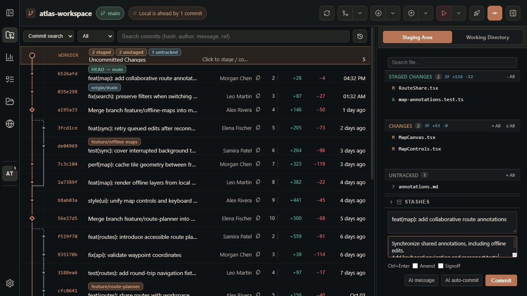Enable the Signoff checkbox
Image resolution: width=527 pixels, height=296 pixels.
(x=441, y=266)
